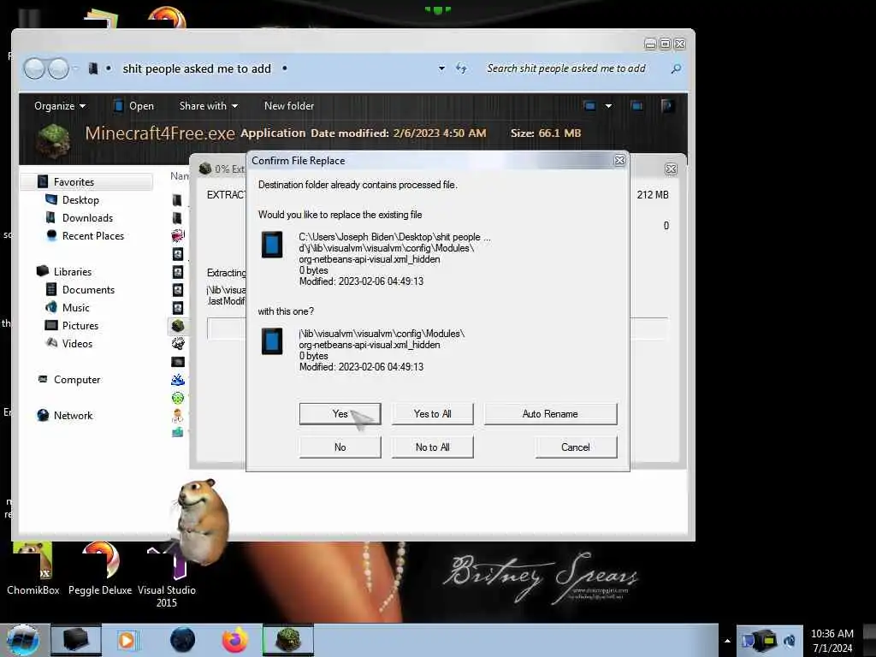This screenshot has width=876, height=657.
Task: Click the refresh icon by the address bar
Action: tap(461, 68)
